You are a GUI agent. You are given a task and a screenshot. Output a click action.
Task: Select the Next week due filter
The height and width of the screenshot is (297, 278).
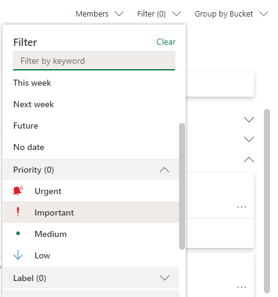[34, 104]
